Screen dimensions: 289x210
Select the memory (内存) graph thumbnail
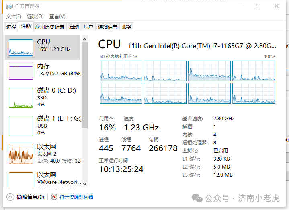point(21,71)
